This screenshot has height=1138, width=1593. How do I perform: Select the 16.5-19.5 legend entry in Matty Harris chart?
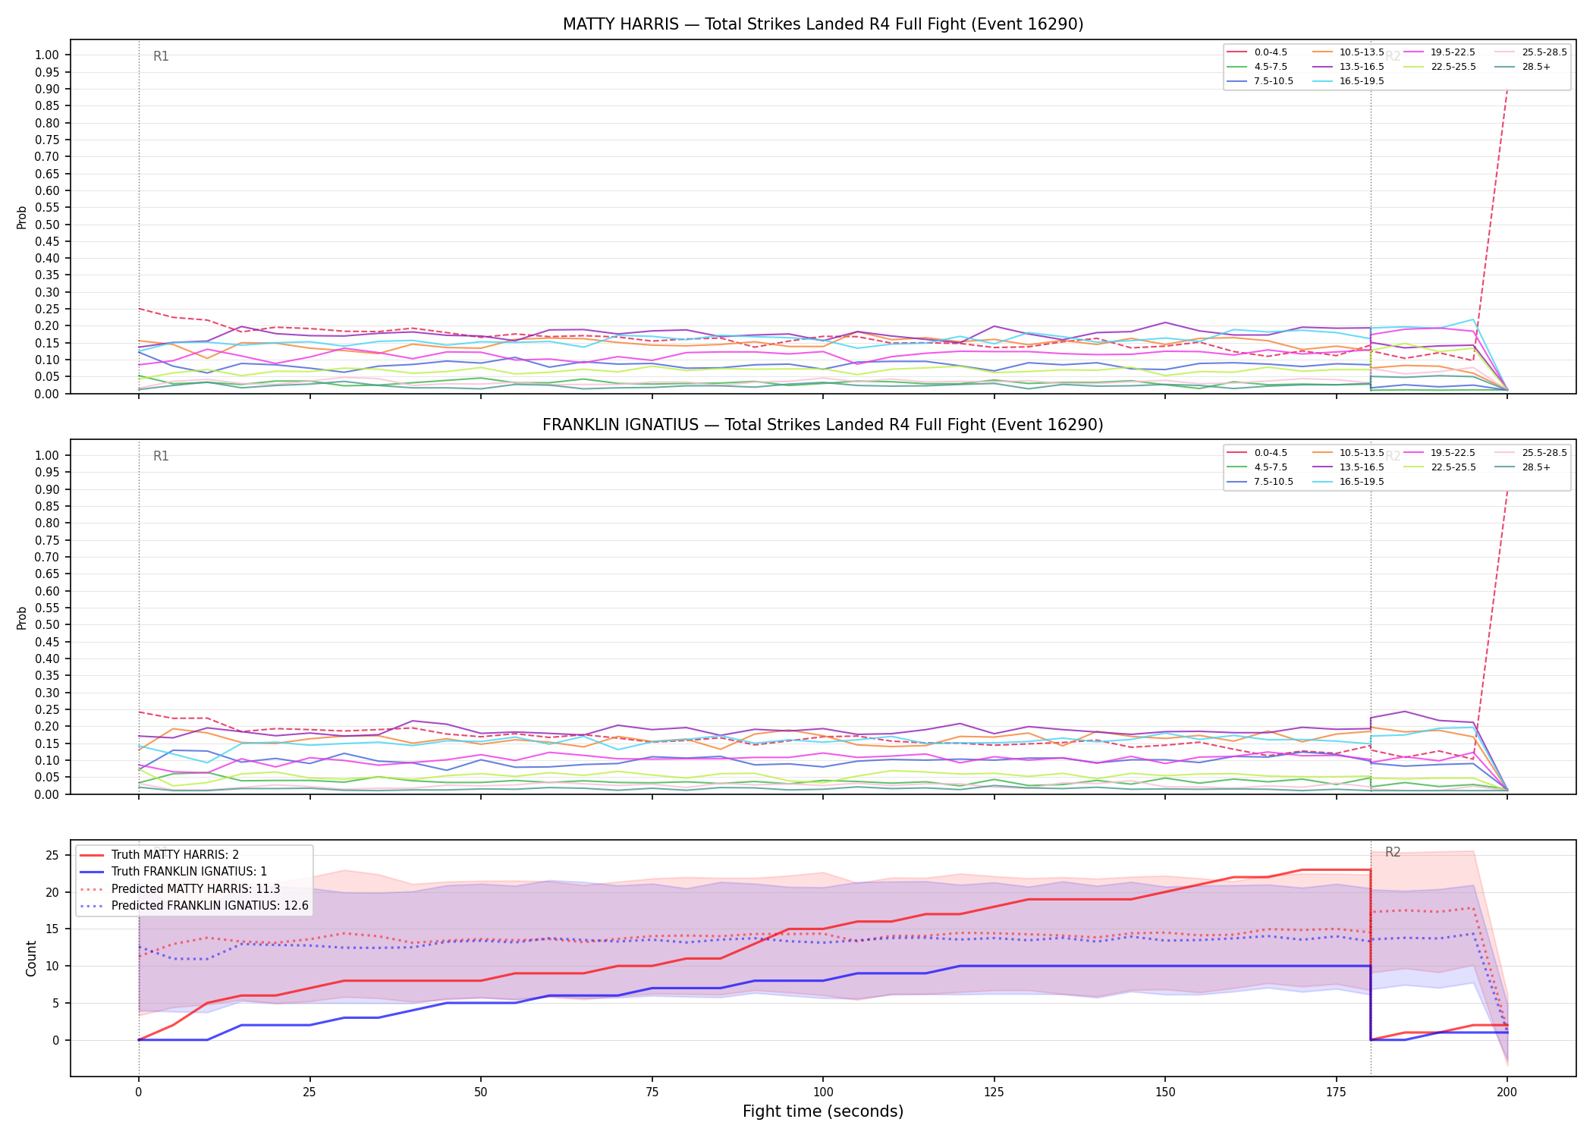[1349, 81]
